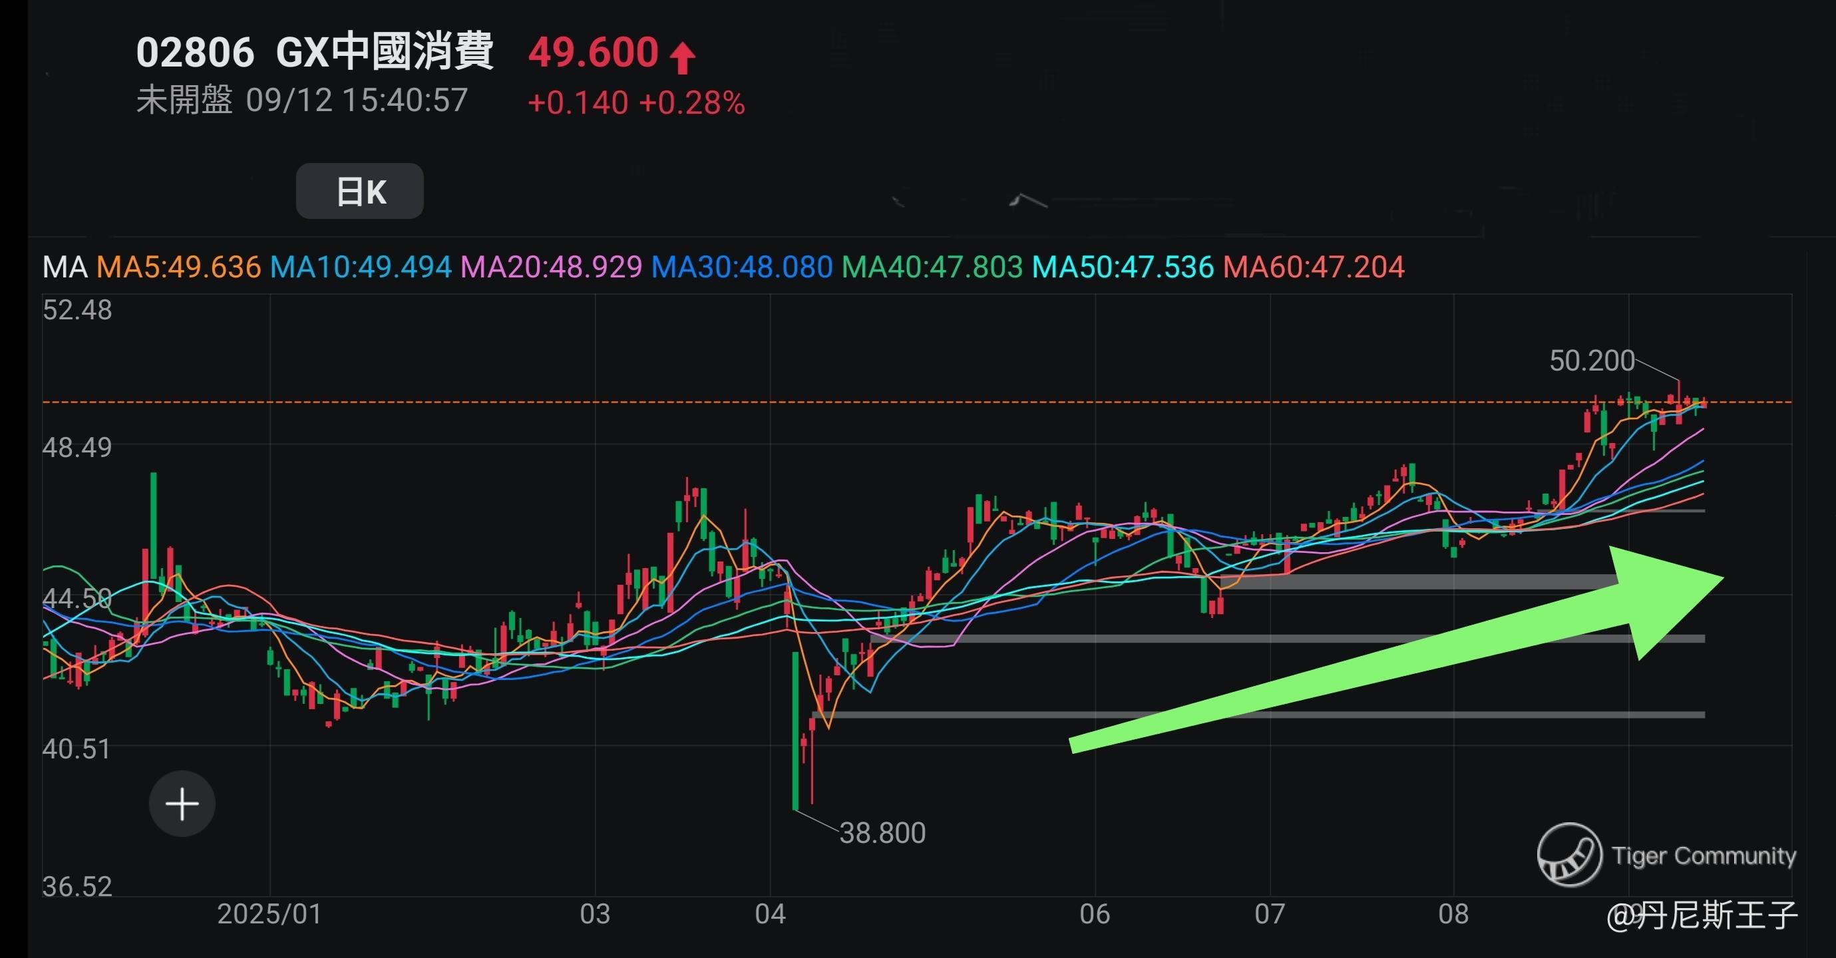Screen dimensions: 1836x958
Task: Click the 50.200 high price marker
Action: click(1592, 361)
